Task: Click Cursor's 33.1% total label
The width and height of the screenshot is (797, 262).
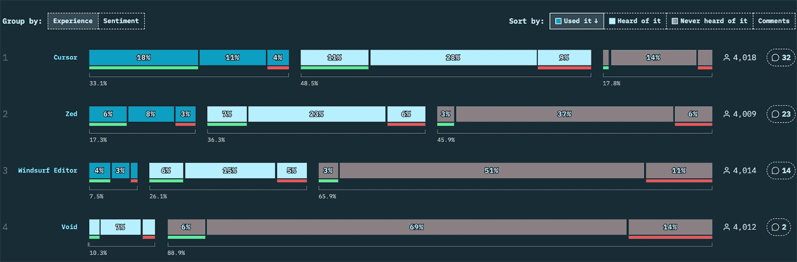Action: (98, 83)
